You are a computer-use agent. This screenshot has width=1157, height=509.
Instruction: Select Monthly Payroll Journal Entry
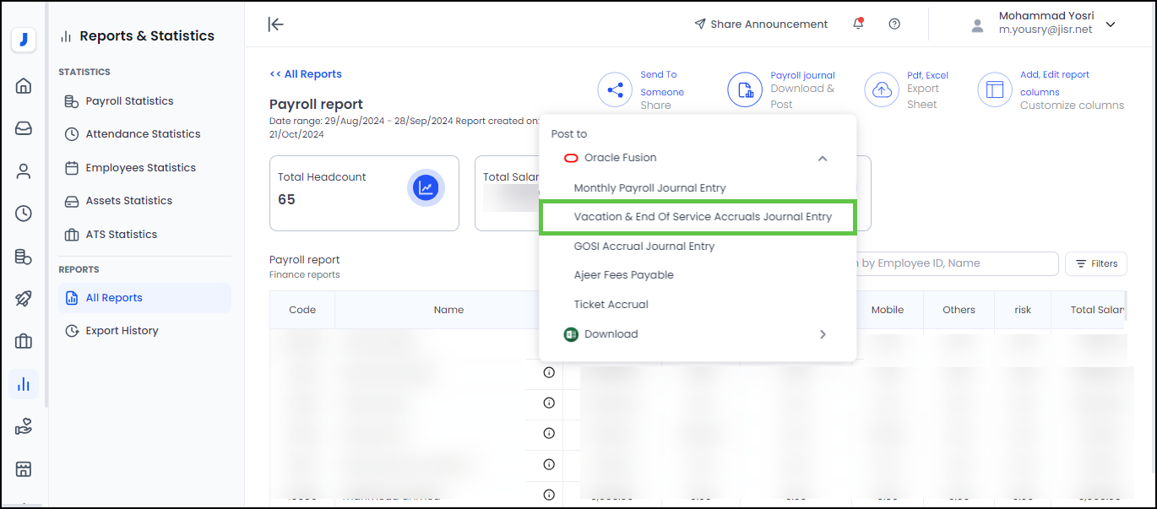[649, 188]
